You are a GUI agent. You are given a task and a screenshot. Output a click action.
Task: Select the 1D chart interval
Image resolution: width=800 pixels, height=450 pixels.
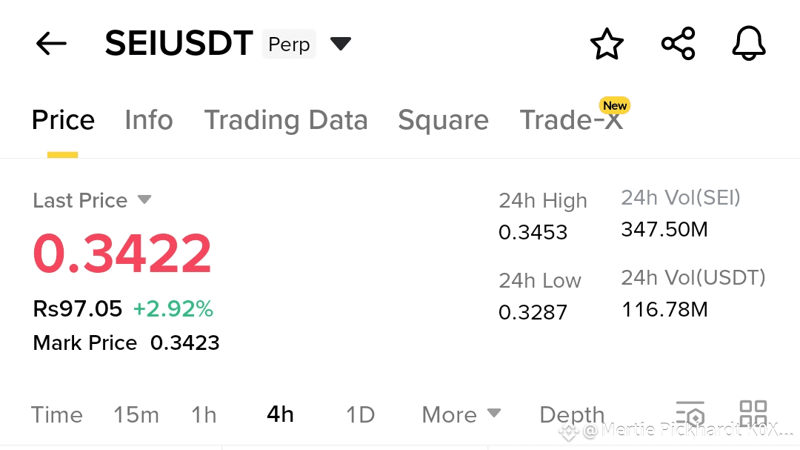coord(360,414)
